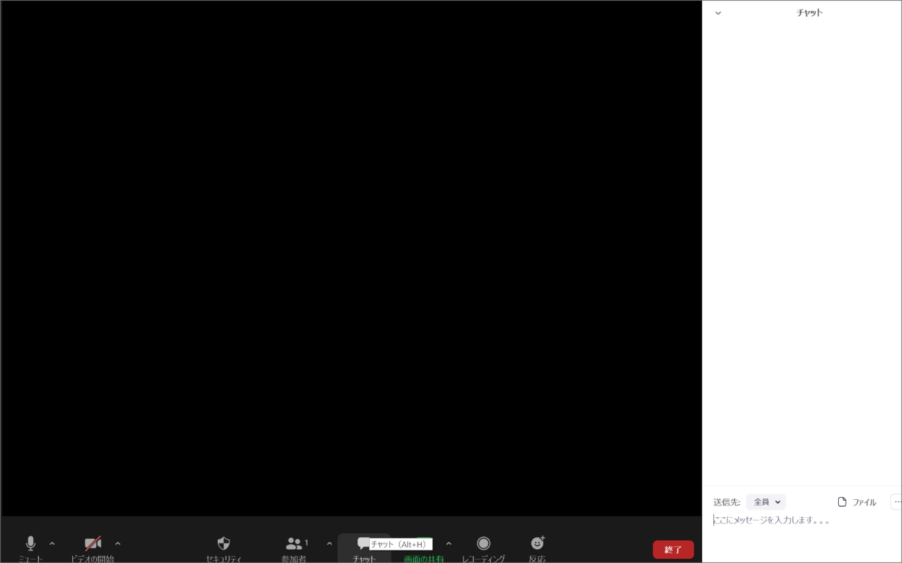Toggle the チャット panel from the toolbar
The image size is (902, 563).
(361, 544)
